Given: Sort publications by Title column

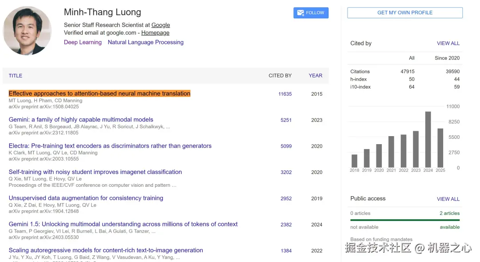Looking at the screenshot, I should [x=16, y=76].
